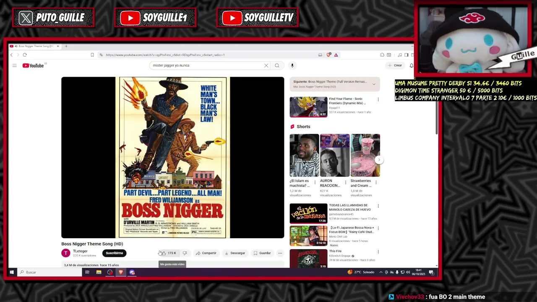This screenshot has height=302, width=537.
Task: Dislike the video with thumbs-down button
Action: point(185,253)
